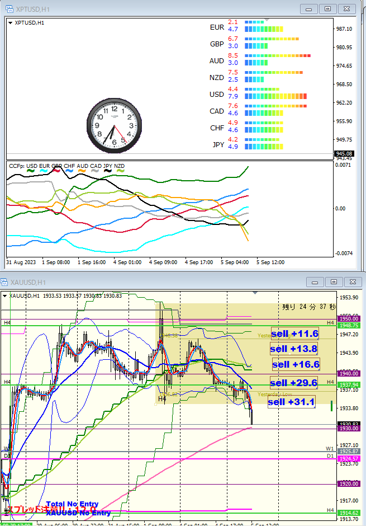Click chart shift triangle atop the XAUUSD chart
This screenshot has width=366, height=526.
coord(255,293)
